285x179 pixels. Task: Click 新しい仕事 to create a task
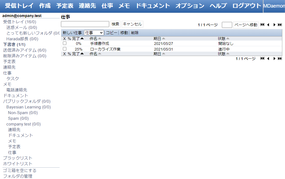click(x=72, y=33)
